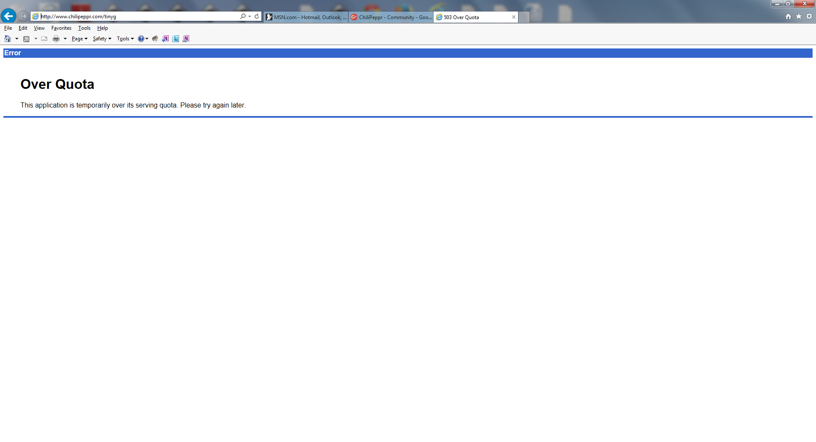
Task: Expand the Print options dropdown arrow
Action: (x=65, y=39)
